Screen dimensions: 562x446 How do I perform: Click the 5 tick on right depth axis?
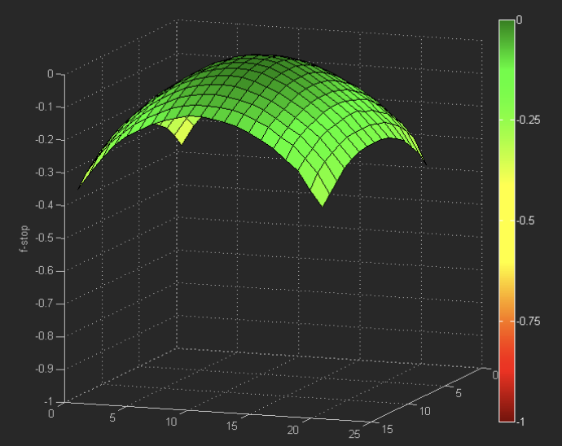(x=459, y=393)
